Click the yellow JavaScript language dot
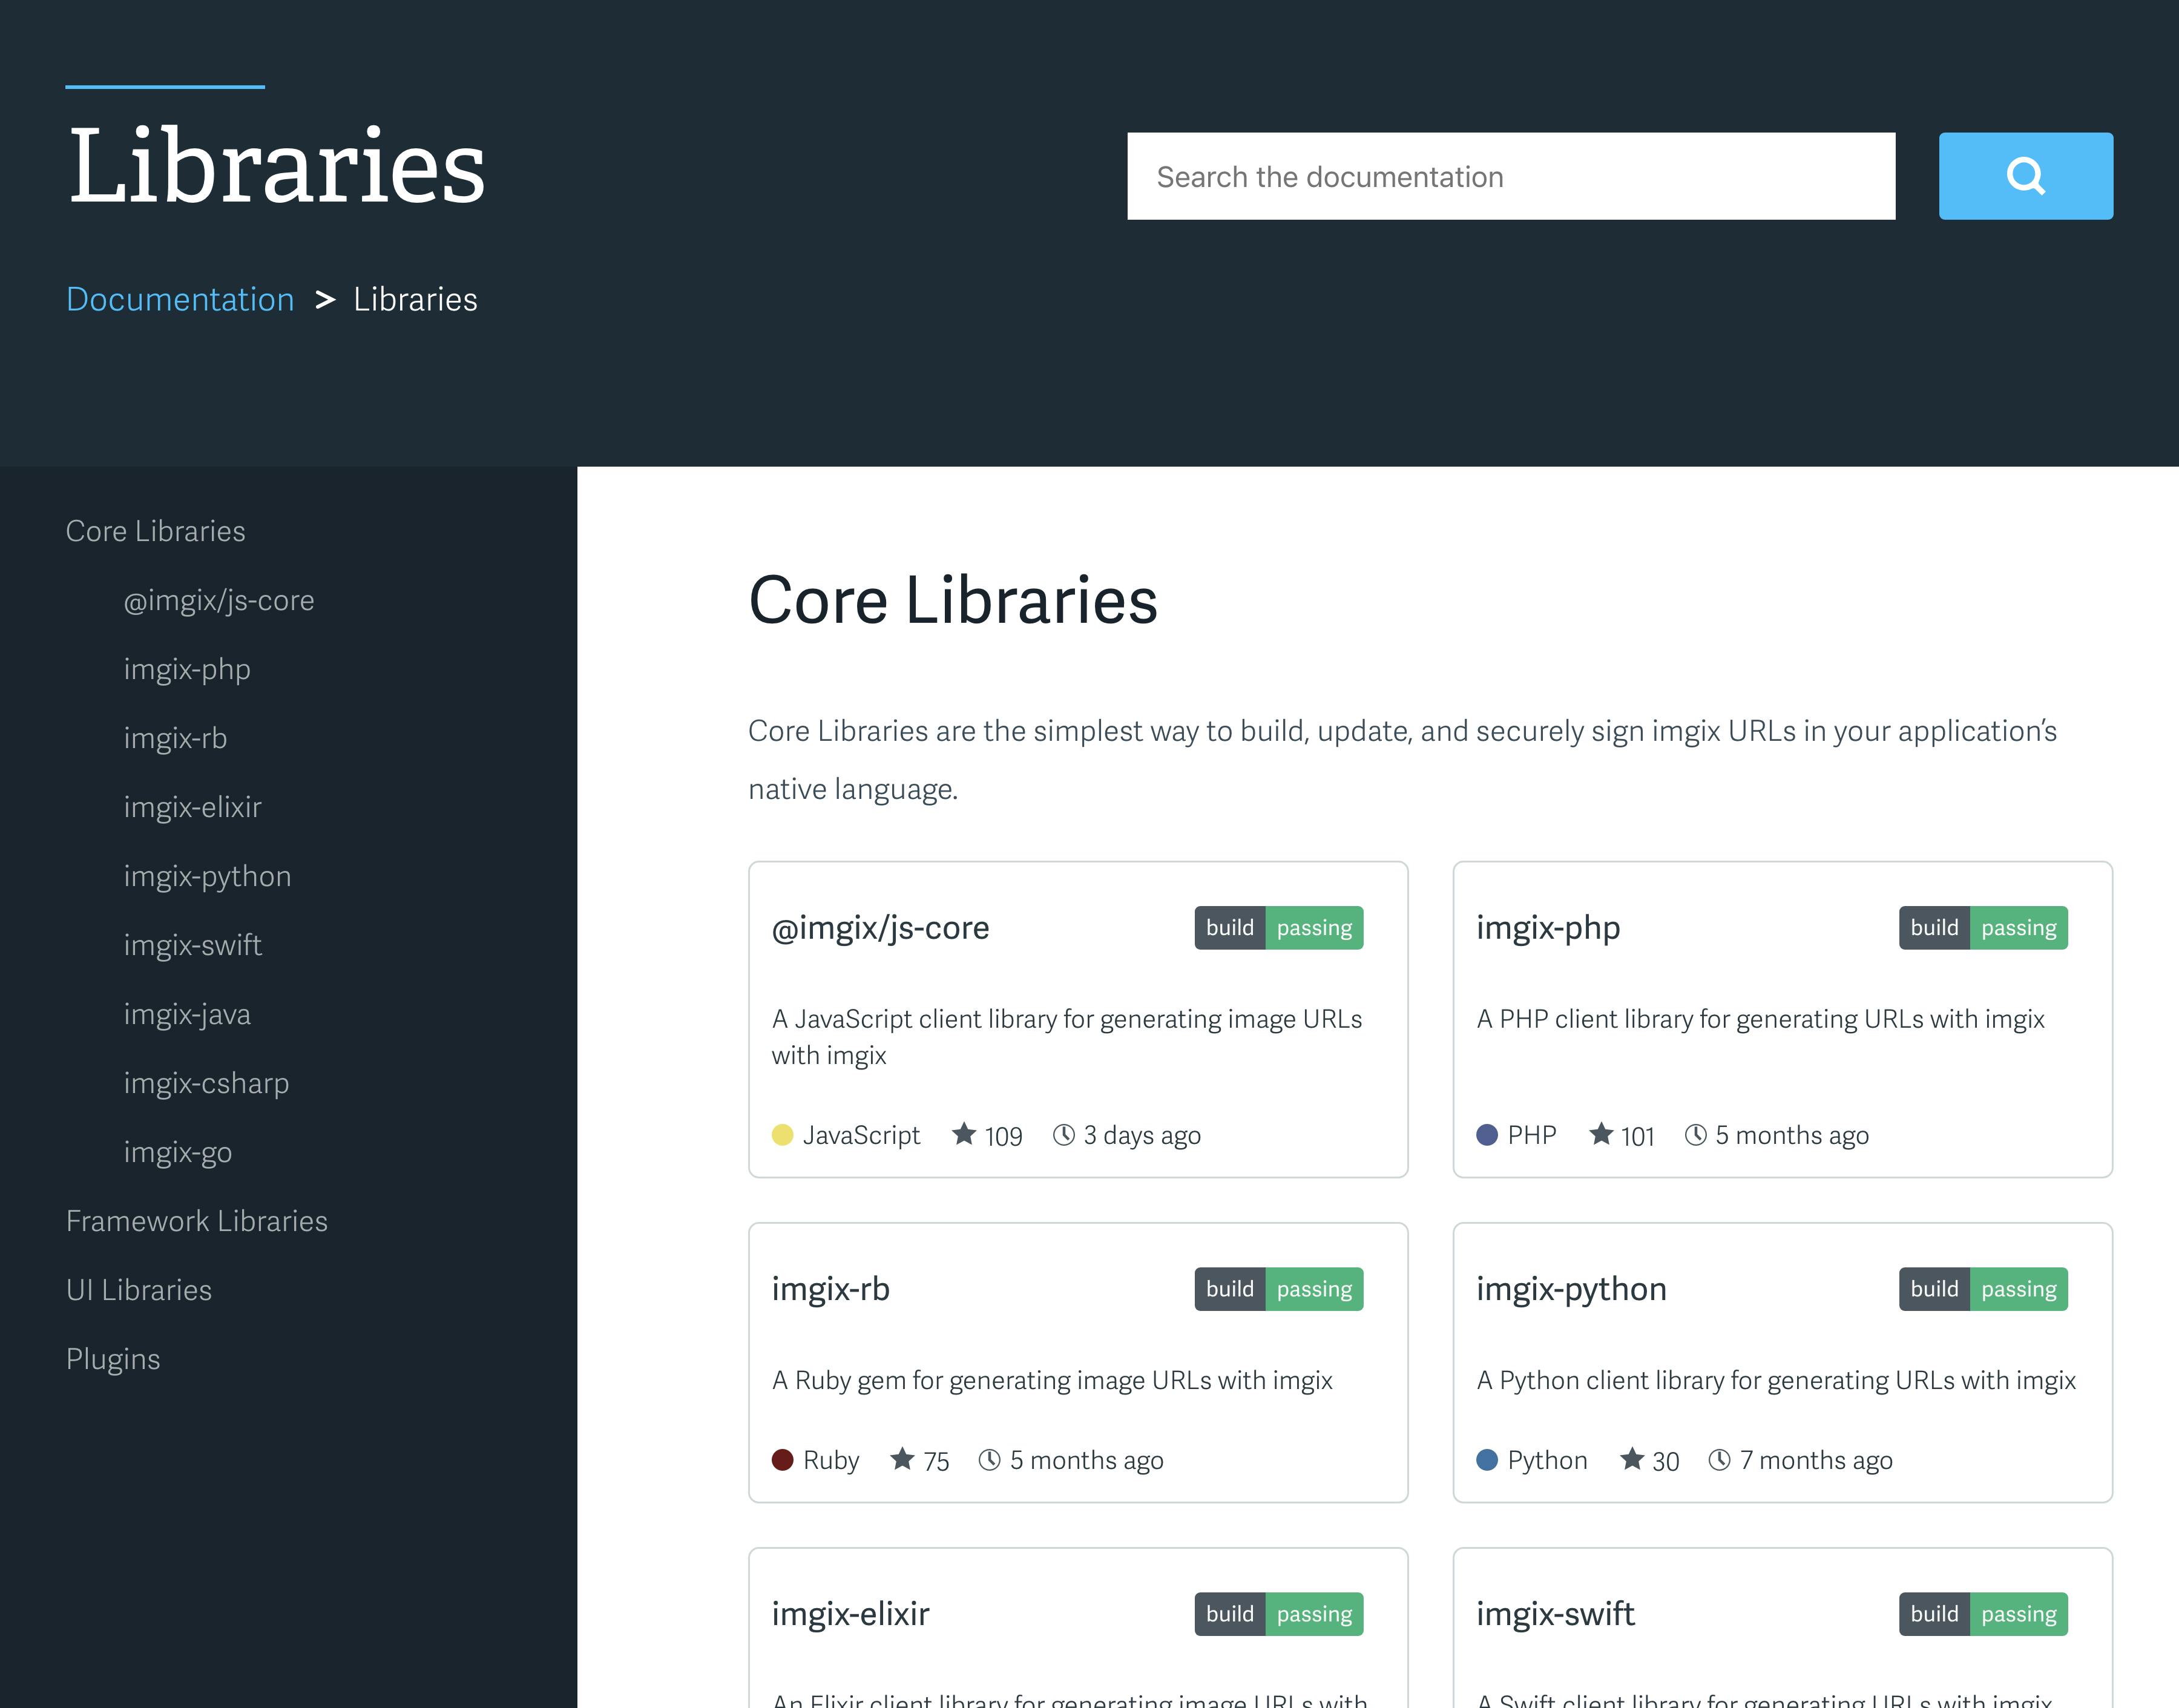Screen dimensions: 2179x1708 (x=782, y=1134)
